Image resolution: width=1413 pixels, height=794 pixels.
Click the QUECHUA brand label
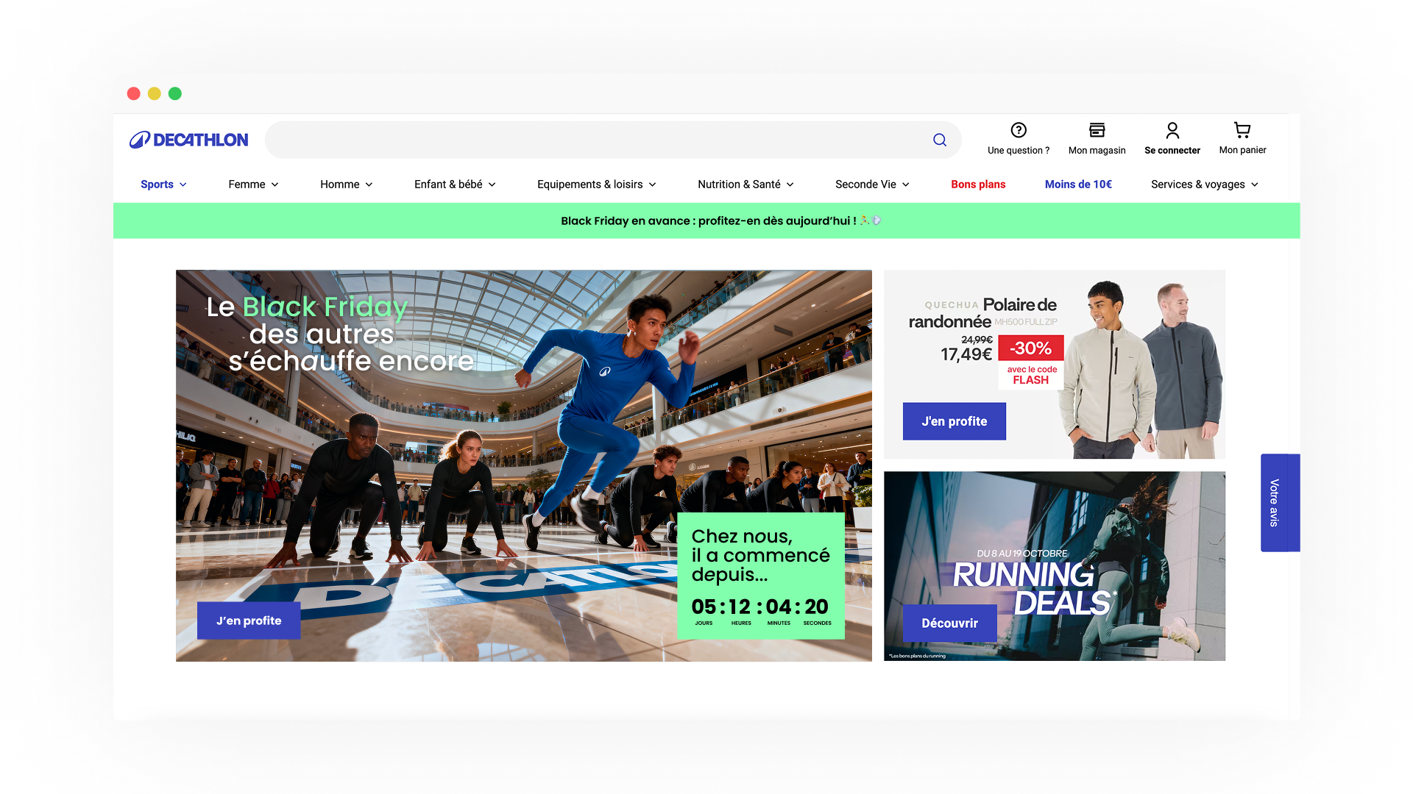(952, 305)
